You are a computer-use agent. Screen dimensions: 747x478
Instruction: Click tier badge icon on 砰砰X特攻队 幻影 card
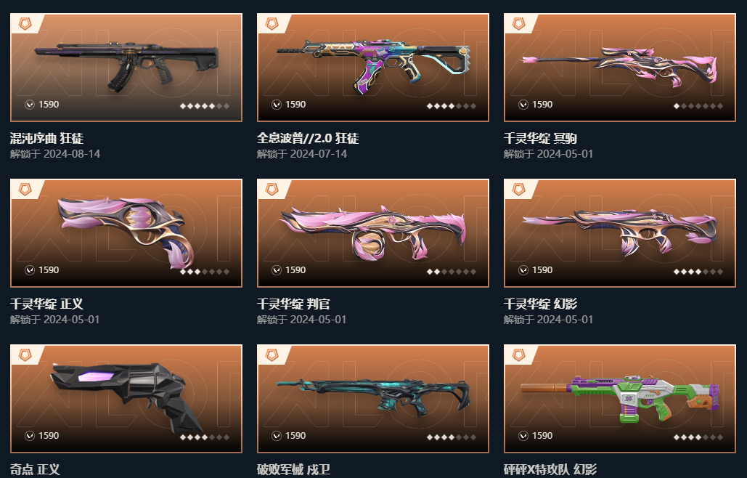point(518,355)
